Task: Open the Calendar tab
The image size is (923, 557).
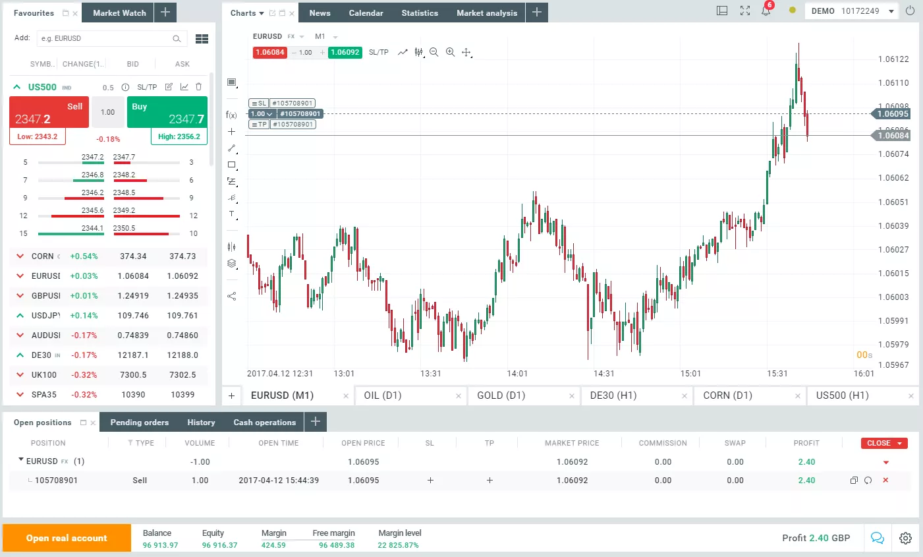Action: (366, 12)
